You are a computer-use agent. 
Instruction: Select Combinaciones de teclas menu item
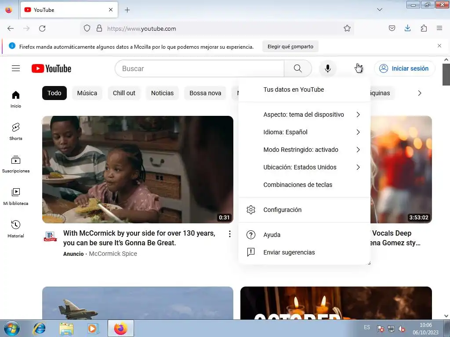pos(305,185)
